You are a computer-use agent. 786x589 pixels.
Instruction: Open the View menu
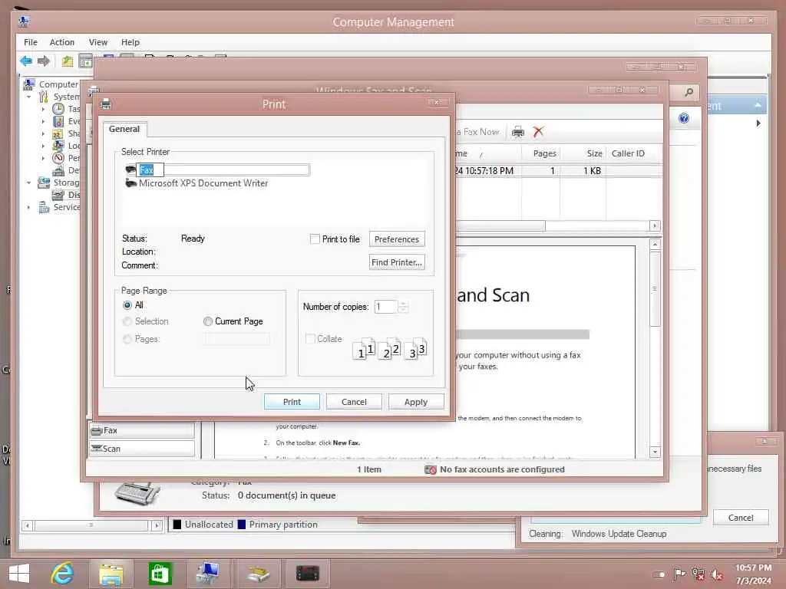click(97, 42)
